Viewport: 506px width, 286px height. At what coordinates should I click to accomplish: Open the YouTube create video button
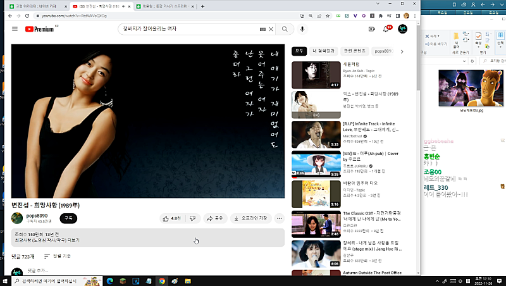click(x=372, y=29)
